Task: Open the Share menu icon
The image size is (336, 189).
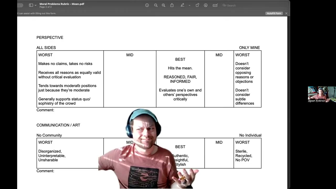Action: (172, 5)
